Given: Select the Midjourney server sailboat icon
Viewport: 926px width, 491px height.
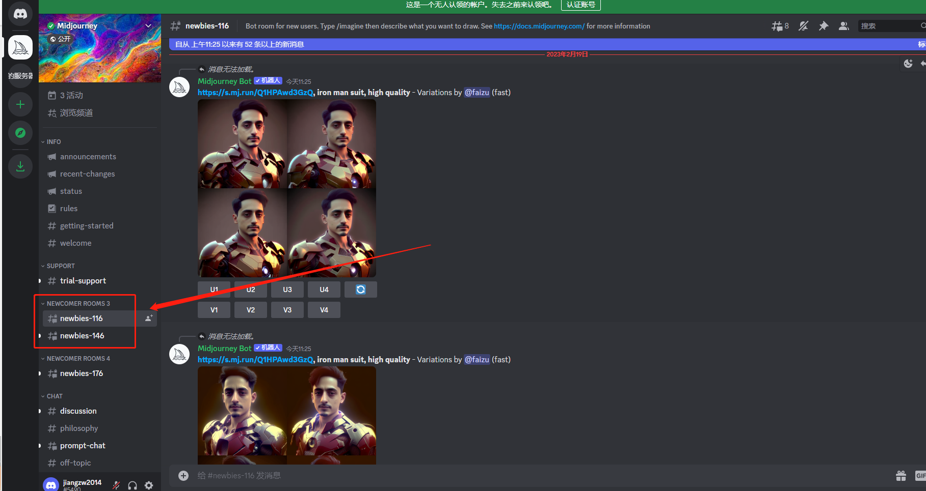Looking at the screenshot, I should tap(20, 47).
